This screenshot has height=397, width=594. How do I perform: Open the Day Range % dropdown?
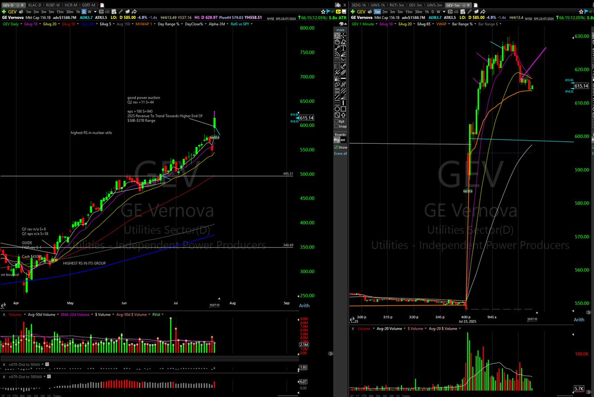pyautogui.click(x=182, y=24)
